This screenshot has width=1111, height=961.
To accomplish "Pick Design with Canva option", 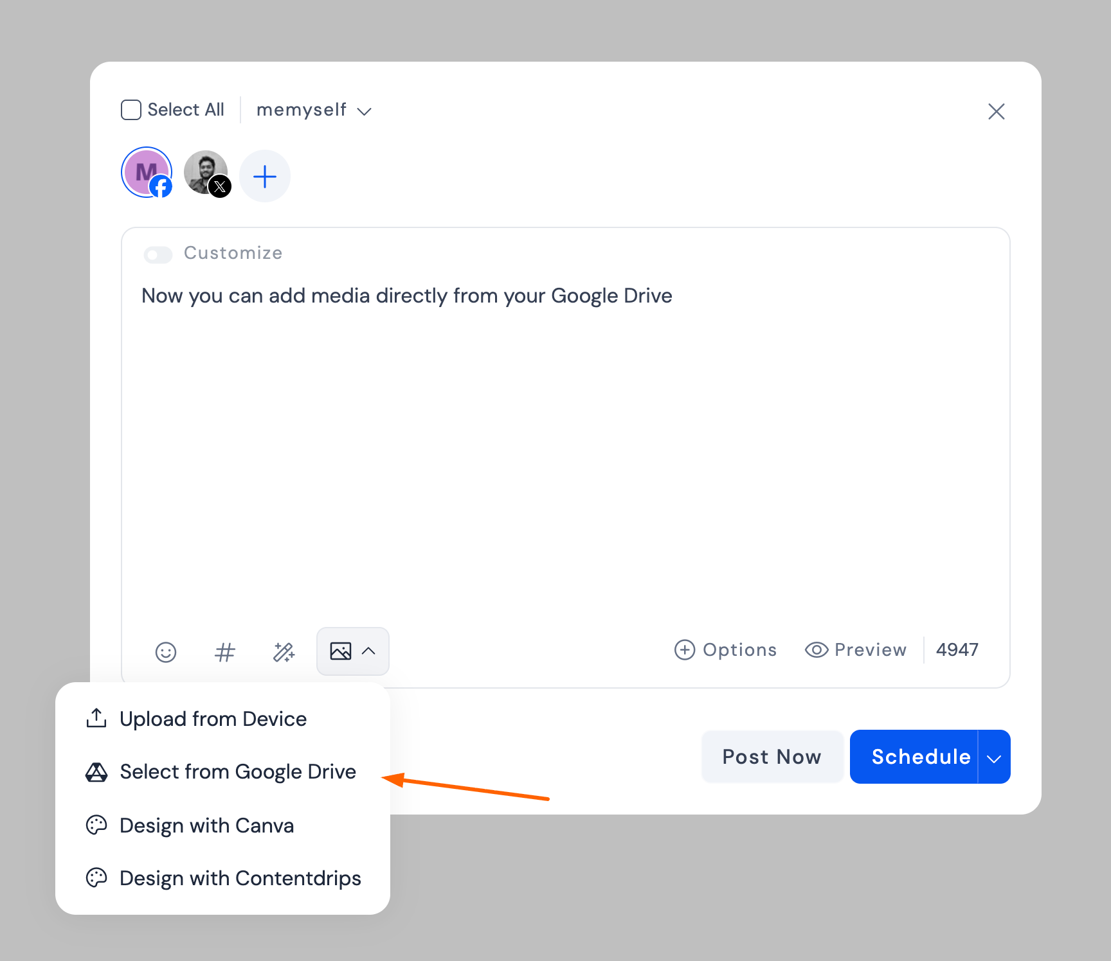I will pyautogui.click(x=206, y=825).
